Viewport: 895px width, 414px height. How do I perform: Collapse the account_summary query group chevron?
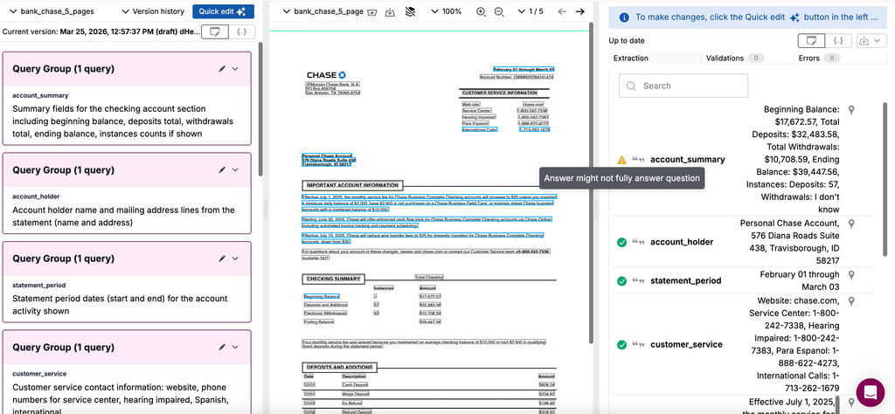(235, 69)
